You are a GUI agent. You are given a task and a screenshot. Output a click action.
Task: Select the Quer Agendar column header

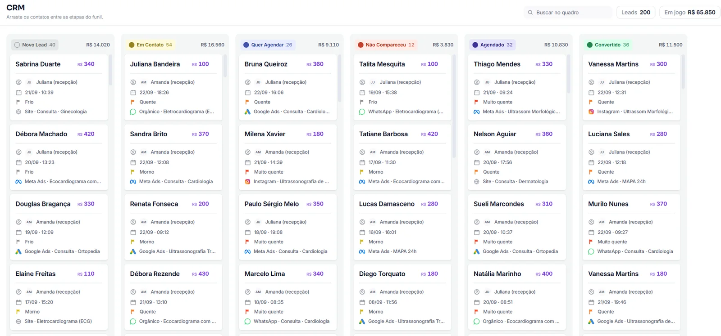(x=268, y=45)
